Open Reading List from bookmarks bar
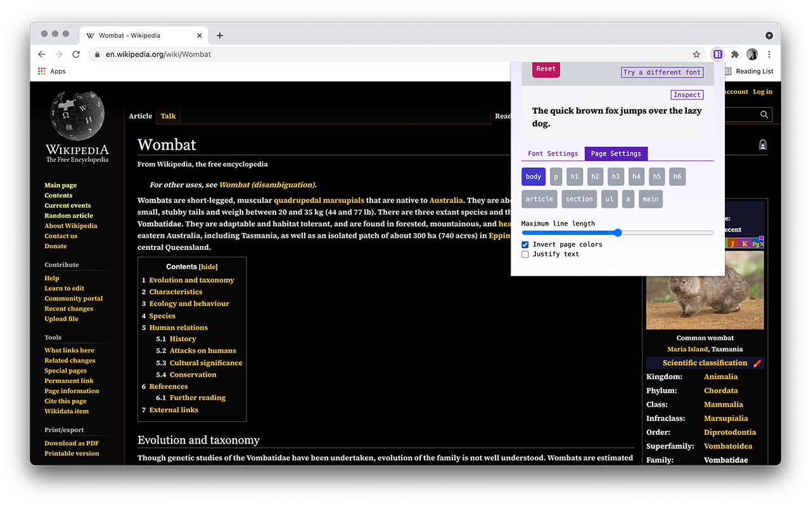This screenshot has width=811, height=506. coord(749,71)
